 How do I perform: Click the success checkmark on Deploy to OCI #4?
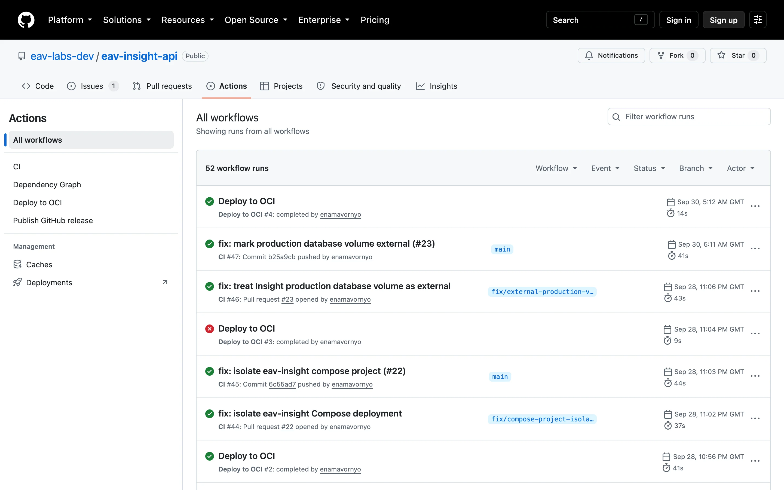coord(210,201)
